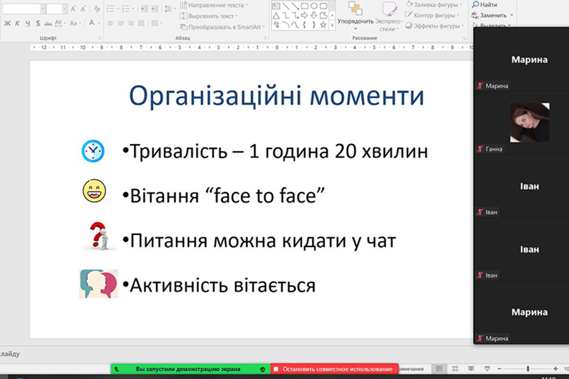This screenshot has width=569, height=379.
Task: Toggle italic (К) formatting
Action: point(17,23)
